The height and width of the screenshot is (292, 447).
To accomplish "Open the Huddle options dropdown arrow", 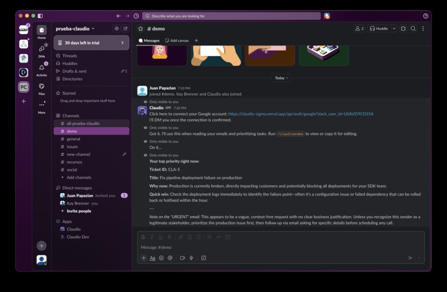I will [394, 28].
